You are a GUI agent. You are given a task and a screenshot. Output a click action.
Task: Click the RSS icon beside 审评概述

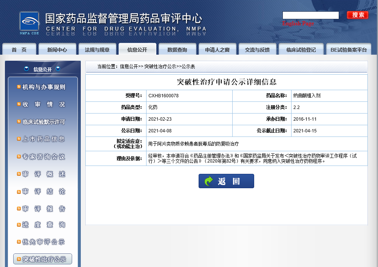(19, 174)
